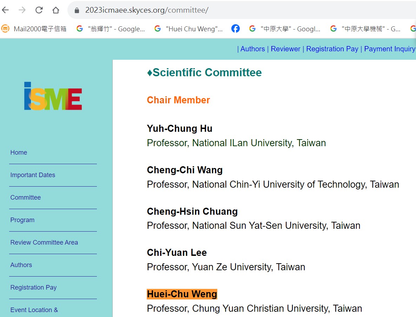The height and width of the screenshot is (317, 416).
Task: Click the highlighted name Huei-Chu Weng
Action: tap(182, 294)
